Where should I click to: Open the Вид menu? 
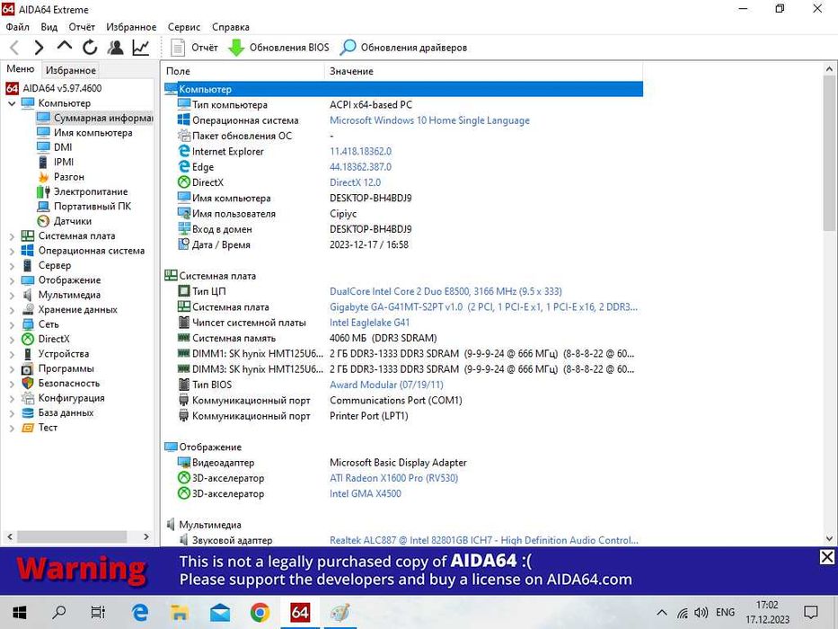click(49, 27)
